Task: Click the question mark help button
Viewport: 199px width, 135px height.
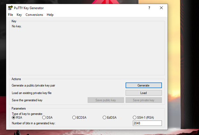Action: [149, 8]
